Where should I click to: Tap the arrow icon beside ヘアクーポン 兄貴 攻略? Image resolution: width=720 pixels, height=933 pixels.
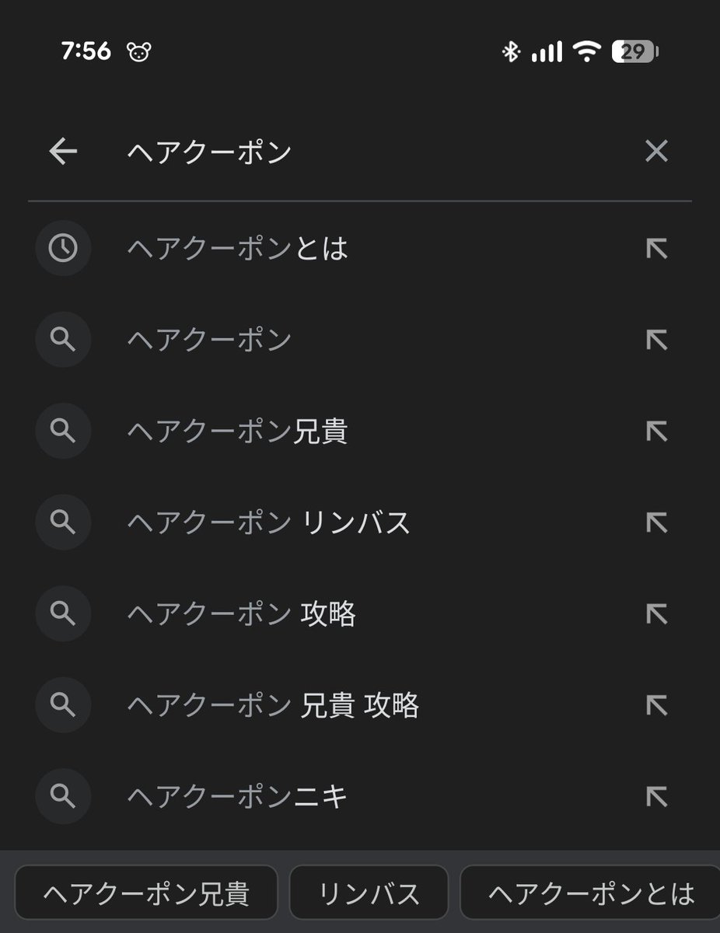coord(657,705)
